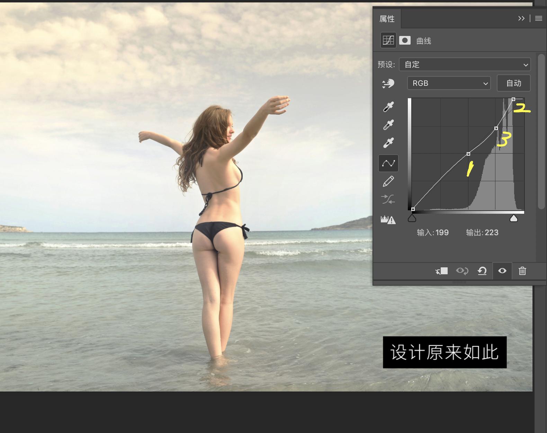Viewport: 547px width, 433px height.
Task: Click the white point input slider
Action: 514,218
